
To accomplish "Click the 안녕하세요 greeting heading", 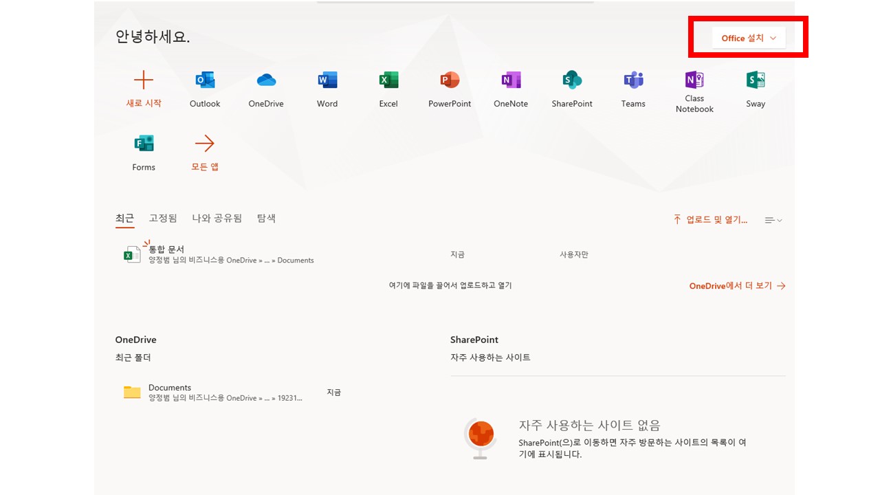I will [153, 37].
